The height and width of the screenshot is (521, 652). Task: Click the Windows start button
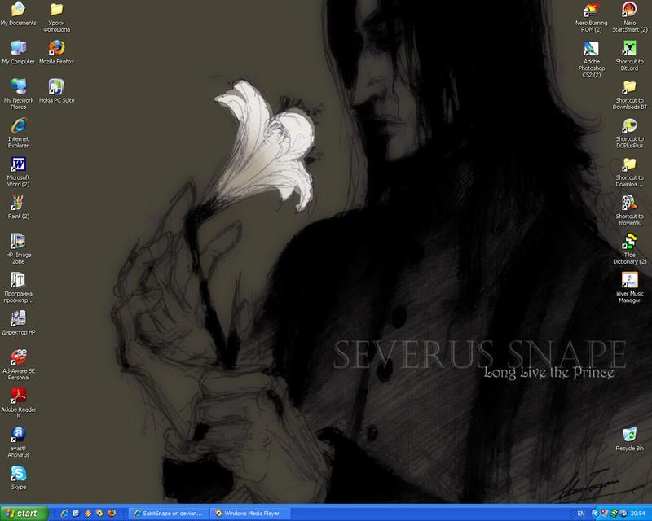point(24,514)
